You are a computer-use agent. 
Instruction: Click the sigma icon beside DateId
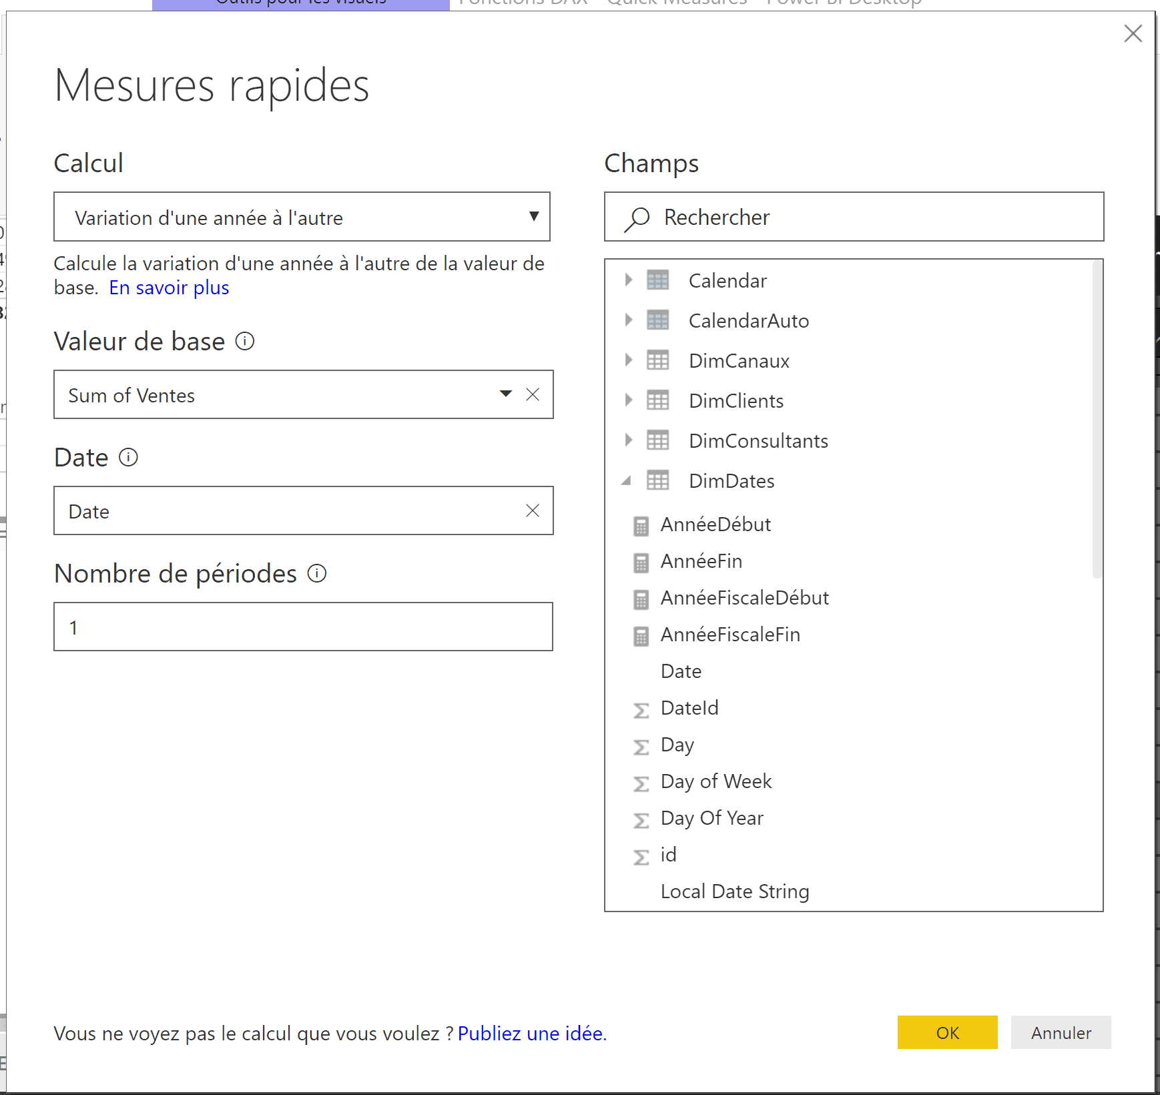[x=641, y=710]
